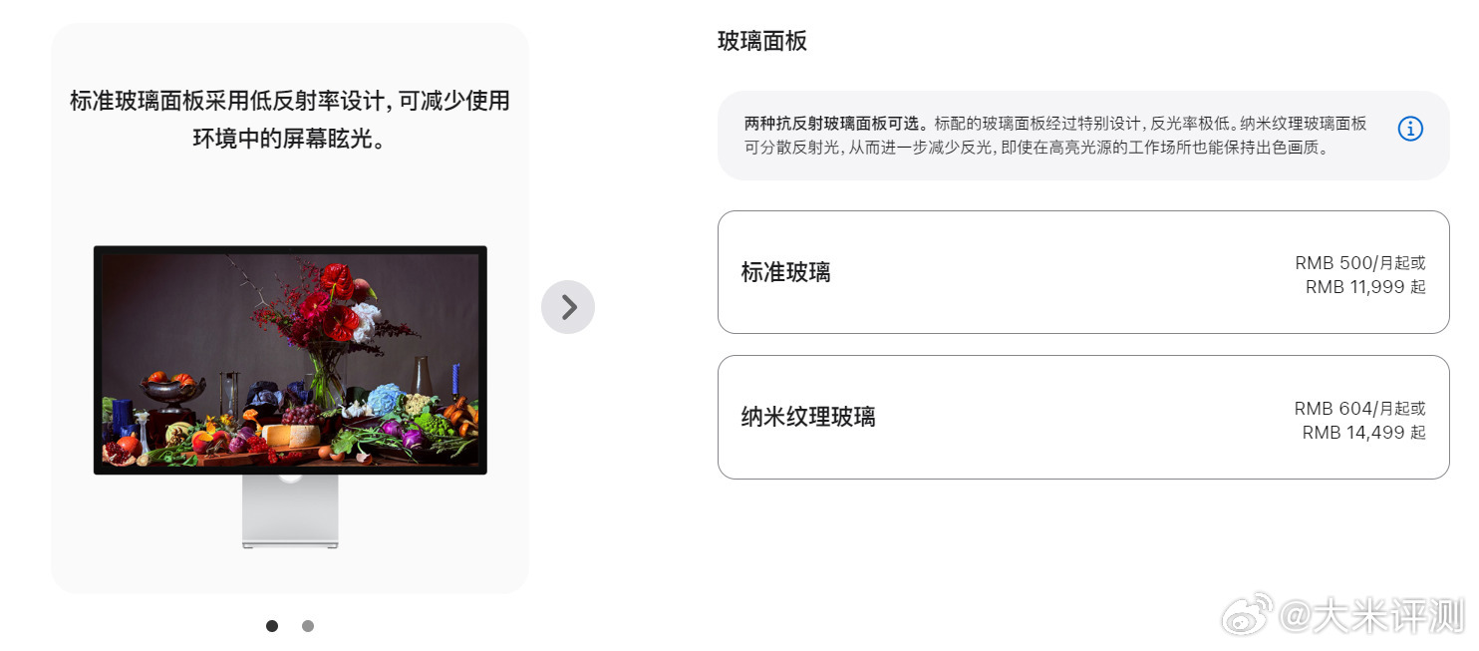Image resolution: width=1479 pixels, height=651 pixels.
Task: Jump to the second carousel dot
Action: click(x=308, y=626)
